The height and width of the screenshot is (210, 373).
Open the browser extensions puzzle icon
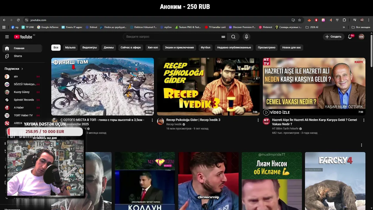point(344,20)
